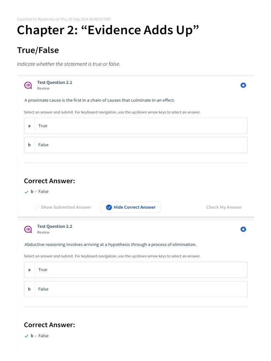Click the checkmark icon in Hide Correct Answer
The width and height of the screenshot is (271, 361).
click(x=109, y=207)
